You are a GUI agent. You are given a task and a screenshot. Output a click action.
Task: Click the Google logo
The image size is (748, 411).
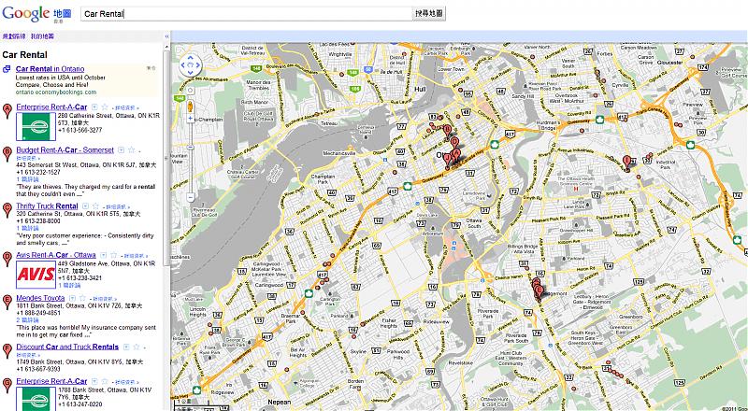pos(26,13)
